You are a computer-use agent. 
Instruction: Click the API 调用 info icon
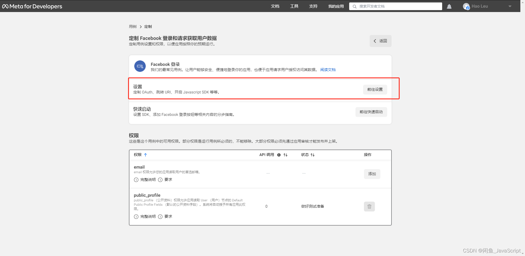pyautogui.click(x=279, y=155)
